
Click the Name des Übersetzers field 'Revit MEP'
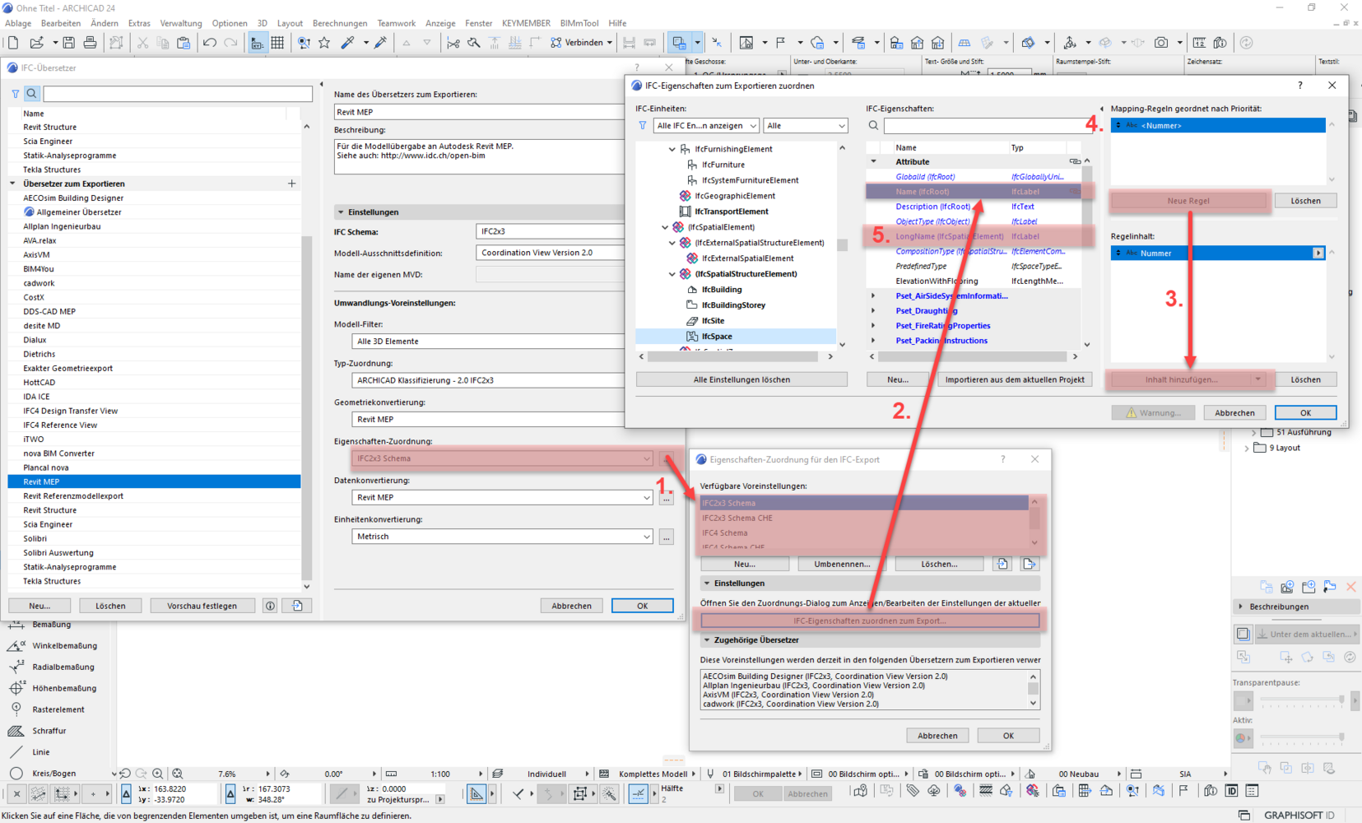tap(480, 112)
